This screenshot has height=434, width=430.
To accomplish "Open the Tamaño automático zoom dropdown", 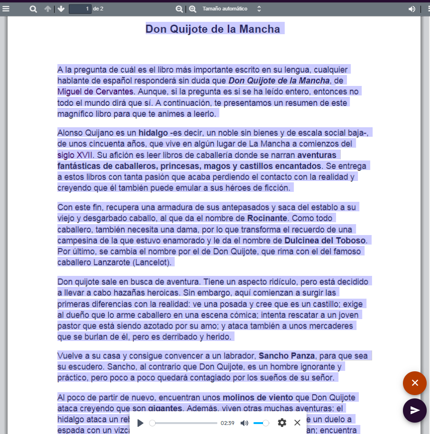I will click(x=232, y=9).
